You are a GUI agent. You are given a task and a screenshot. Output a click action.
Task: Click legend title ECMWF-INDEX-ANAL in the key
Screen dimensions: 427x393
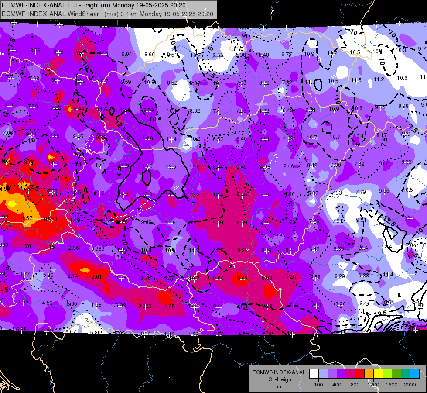(279, 372)
